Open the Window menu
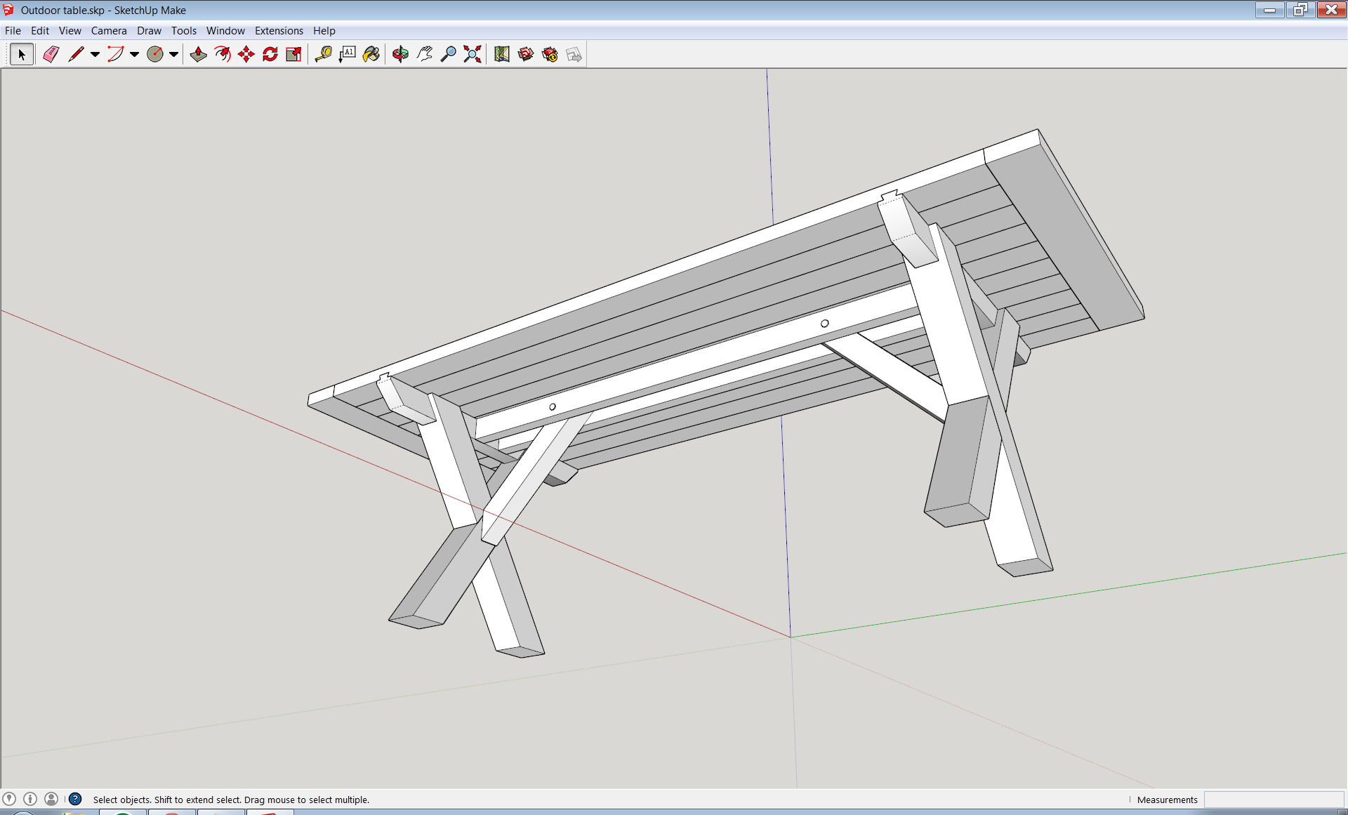 [225, 31]
